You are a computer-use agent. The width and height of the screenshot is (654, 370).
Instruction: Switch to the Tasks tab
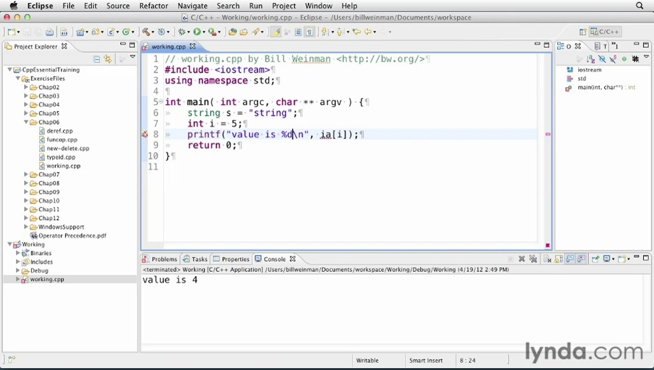coord(195,259)
